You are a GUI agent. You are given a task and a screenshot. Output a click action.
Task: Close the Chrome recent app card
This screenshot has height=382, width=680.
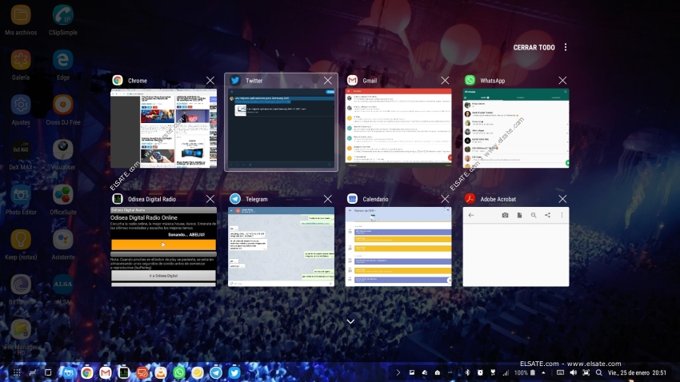point(210,81)
